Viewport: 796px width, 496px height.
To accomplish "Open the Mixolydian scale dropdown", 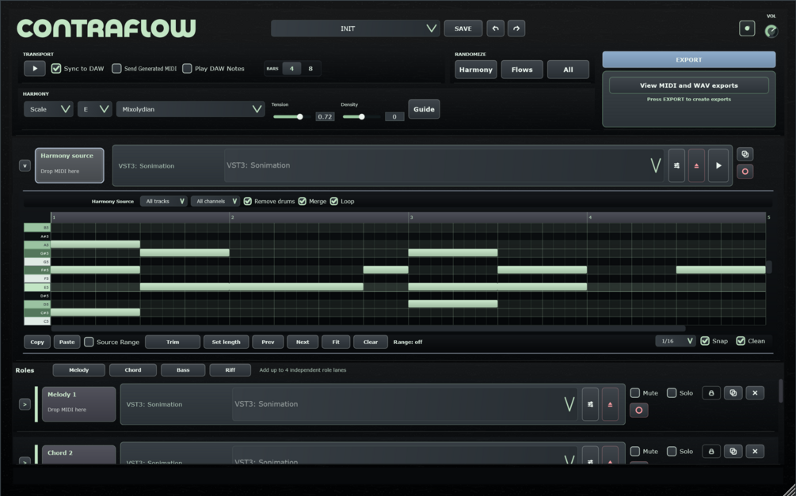I will point(190,109).
